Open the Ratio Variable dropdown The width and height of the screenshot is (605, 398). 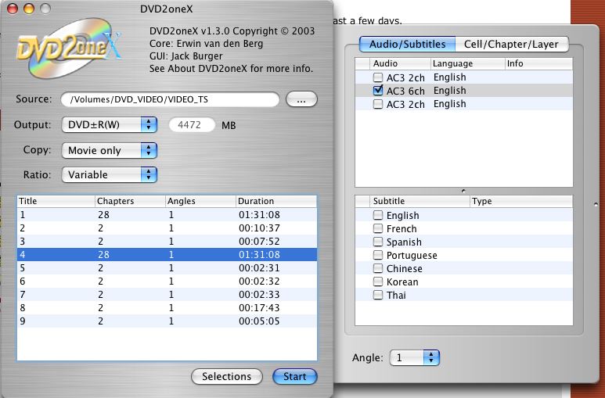110,174
